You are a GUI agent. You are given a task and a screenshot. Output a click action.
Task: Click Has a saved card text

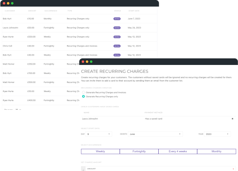point(154,119)
